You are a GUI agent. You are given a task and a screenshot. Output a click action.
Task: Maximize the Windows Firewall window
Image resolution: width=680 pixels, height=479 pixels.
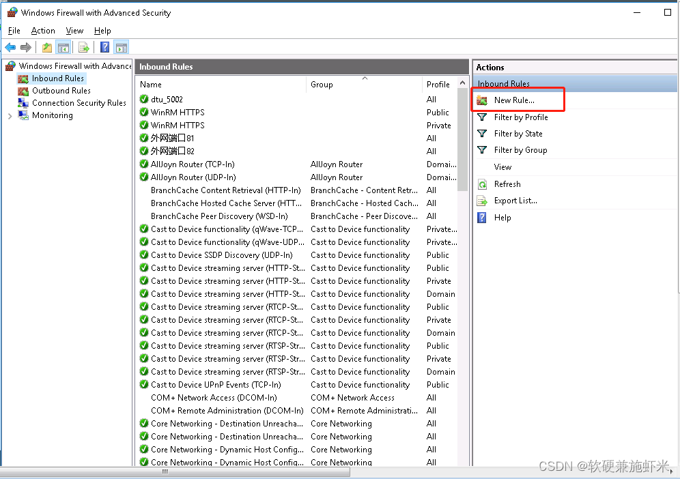[668, 12]
